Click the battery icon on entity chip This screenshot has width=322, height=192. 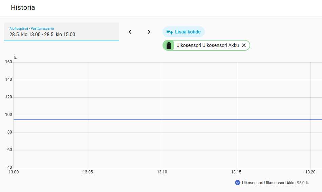pyautogui.click(x=168, y=46)
